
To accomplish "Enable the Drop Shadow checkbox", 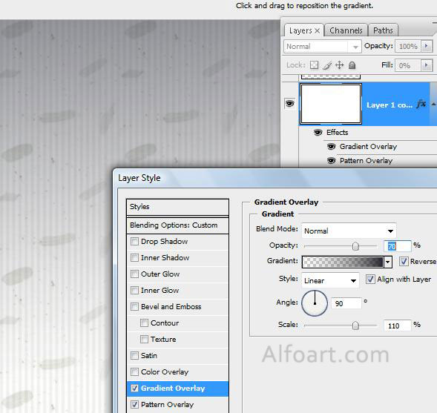I will (134, 241).
